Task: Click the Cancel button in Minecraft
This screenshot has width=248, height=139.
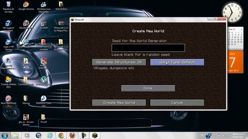Action: pyautogui.click(x=177, y=103)
